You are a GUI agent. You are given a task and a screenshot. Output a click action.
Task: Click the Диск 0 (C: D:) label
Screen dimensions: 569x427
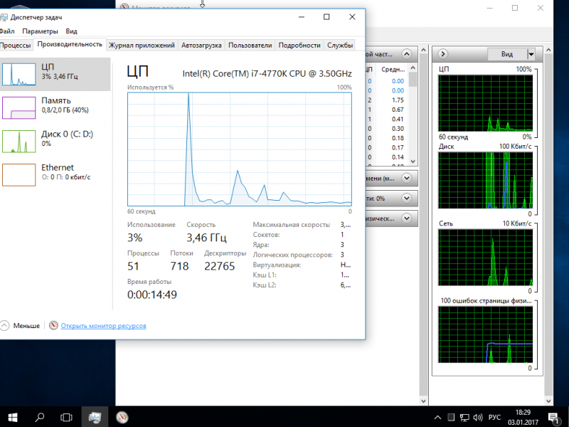[67, 134]
